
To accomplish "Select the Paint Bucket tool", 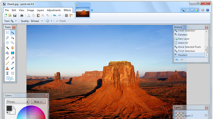I will click(x=7, y=53).
